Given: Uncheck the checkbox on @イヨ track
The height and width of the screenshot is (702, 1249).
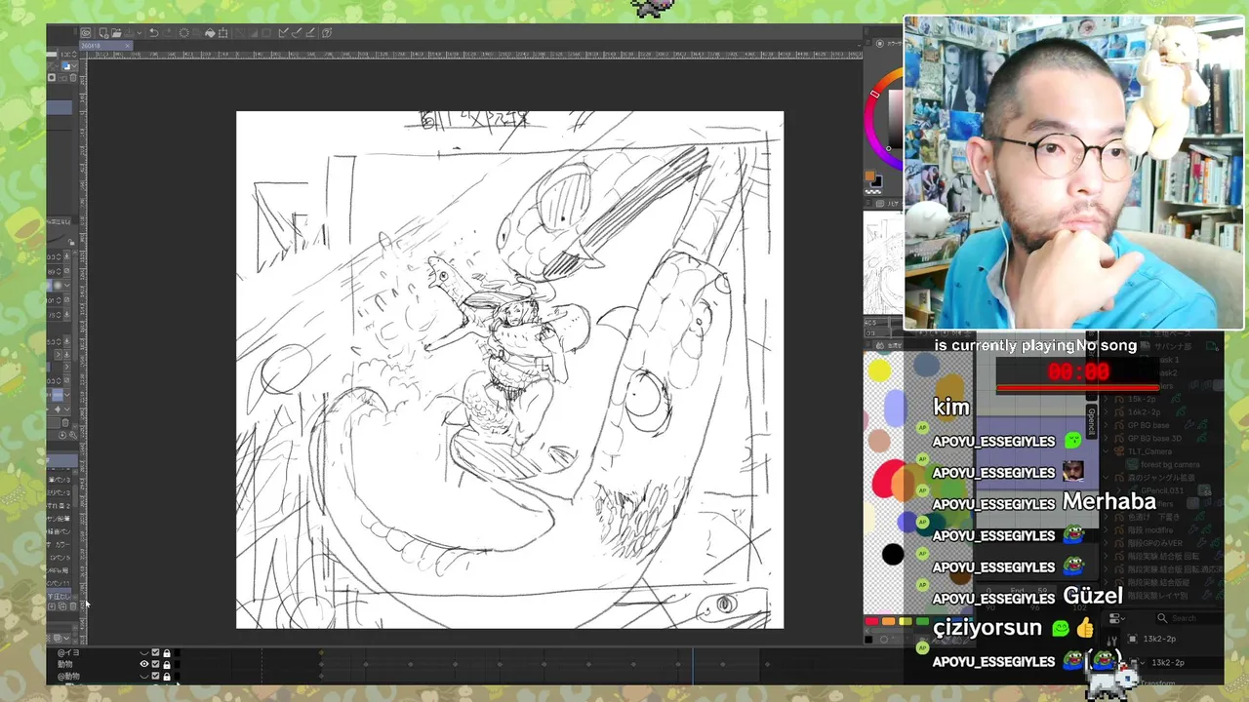Looking at the screenshot, I should (x=155, y=652).
